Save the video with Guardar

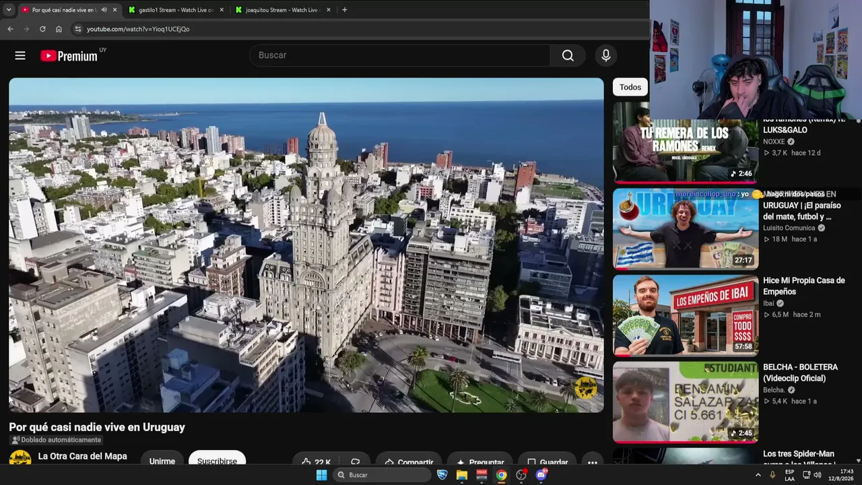coord(548,459)
